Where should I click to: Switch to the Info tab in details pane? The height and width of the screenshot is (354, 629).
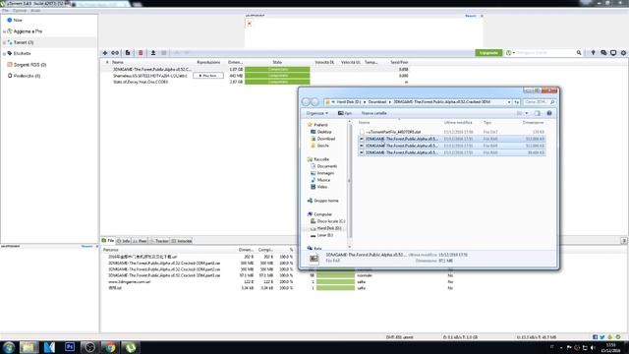coord(124,241)
